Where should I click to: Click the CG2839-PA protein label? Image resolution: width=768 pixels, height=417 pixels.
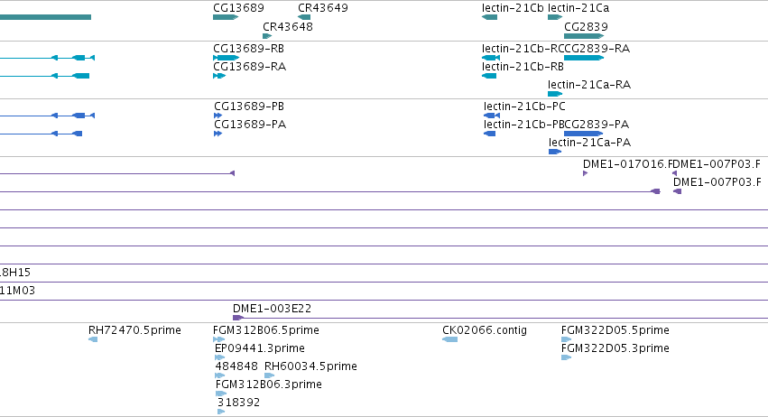pos(597,125)
